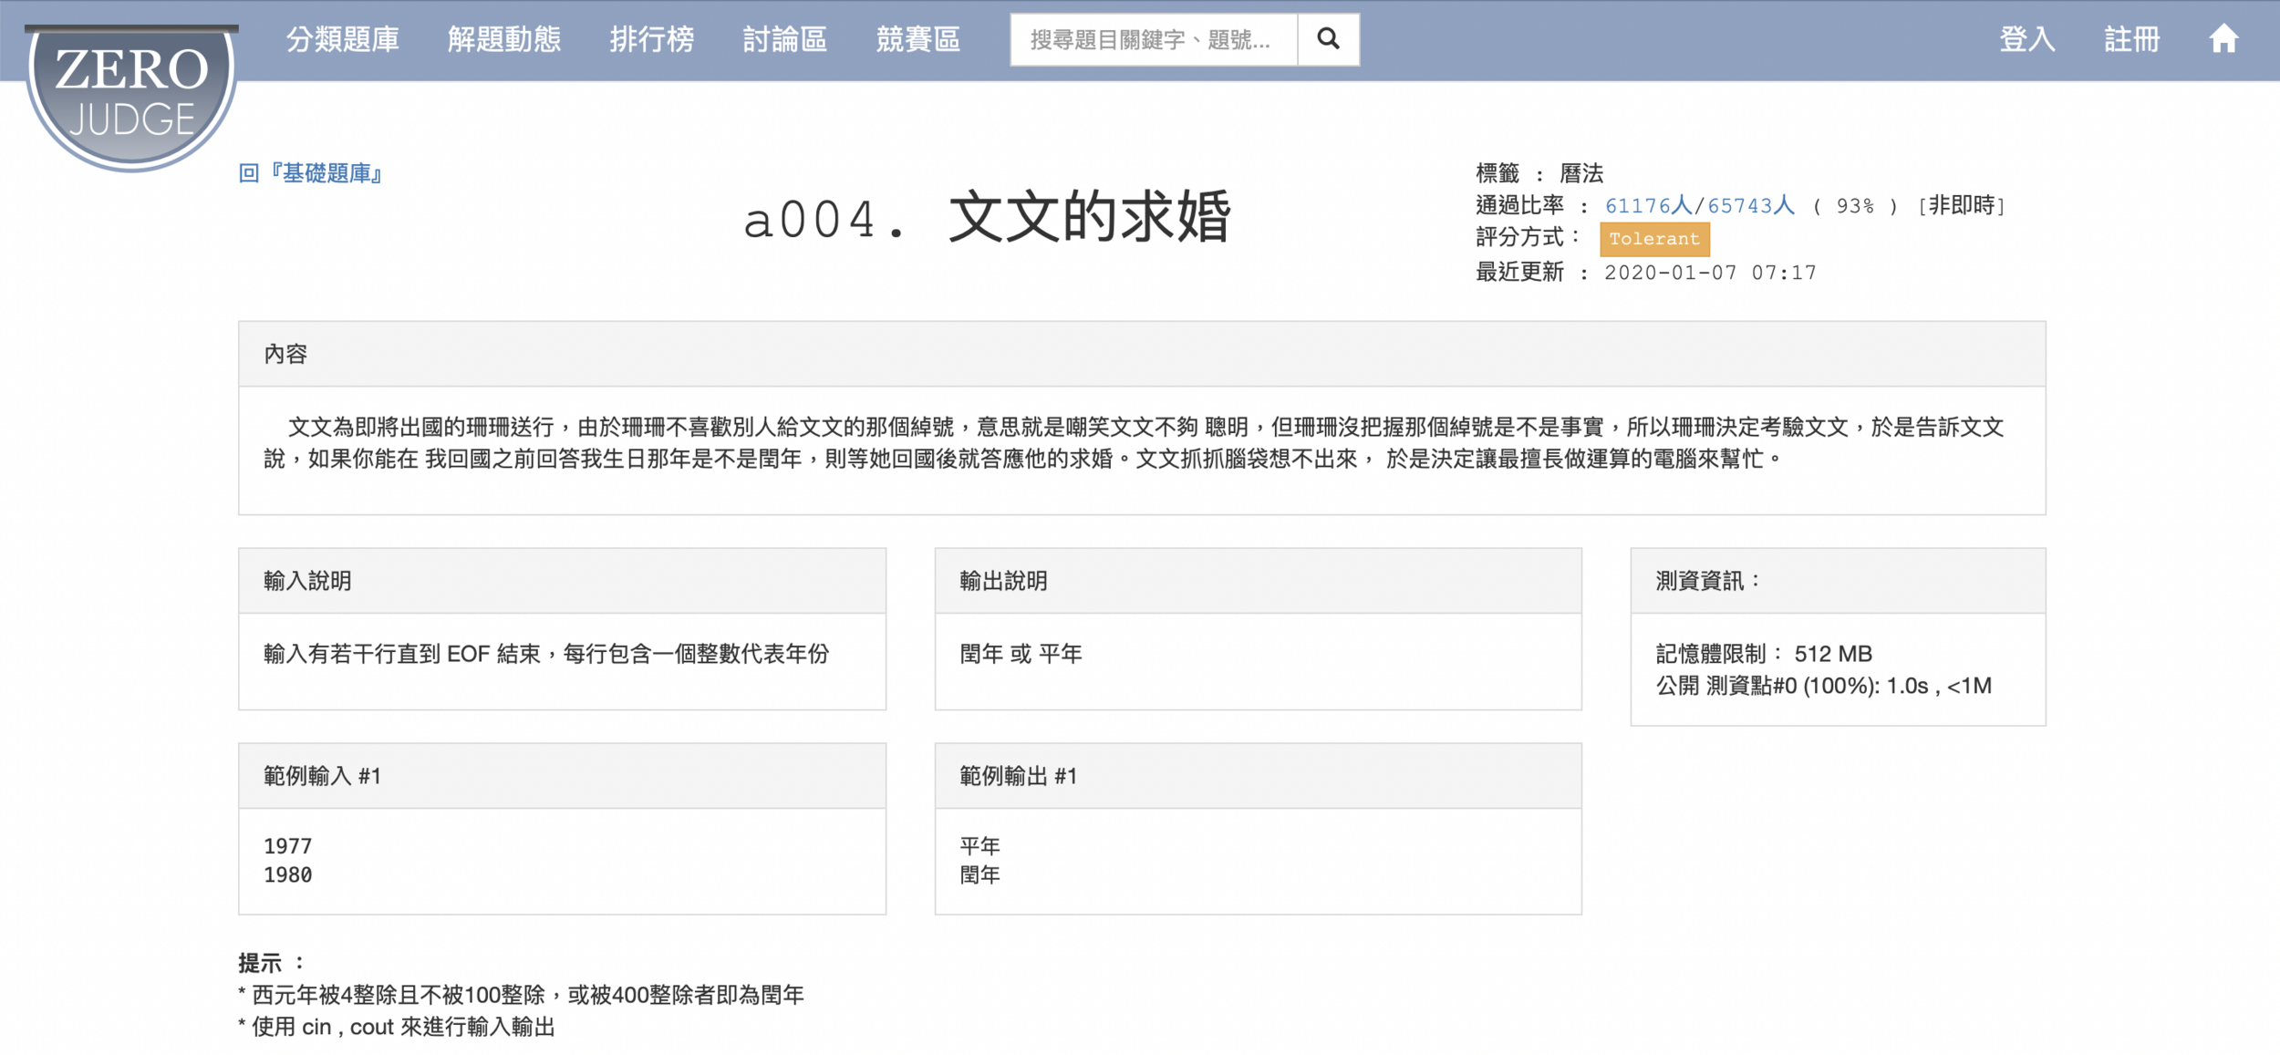The height and width of the screenshot is (1055, 2280).
Task: Click the 範例輸出 #1 panel header
Action: click(x=1018, y=776)
